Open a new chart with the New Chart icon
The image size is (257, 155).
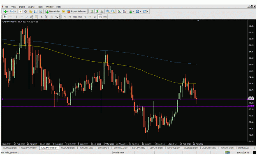point(5,12)
